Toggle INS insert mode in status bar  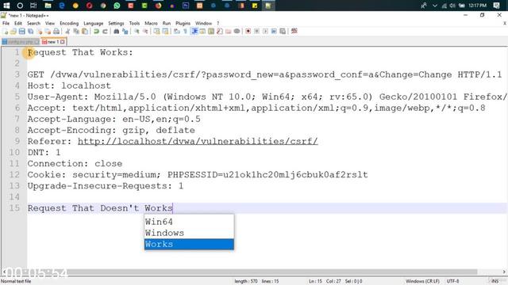(x=495, y=282)
